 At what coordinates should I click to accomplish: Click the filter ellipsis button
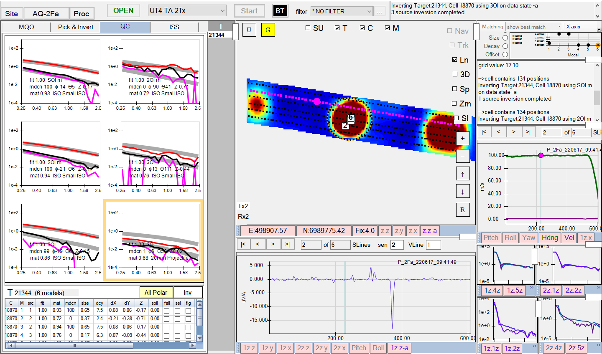pos(380,11)
